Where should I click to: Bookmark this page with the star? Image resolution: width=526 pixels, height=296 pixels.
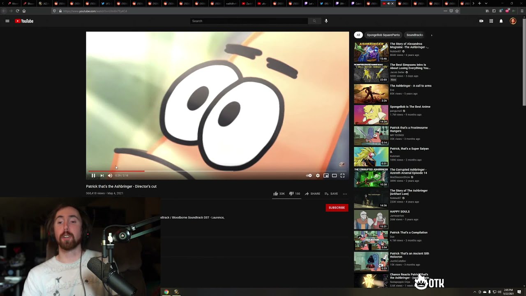coord(457,11)
